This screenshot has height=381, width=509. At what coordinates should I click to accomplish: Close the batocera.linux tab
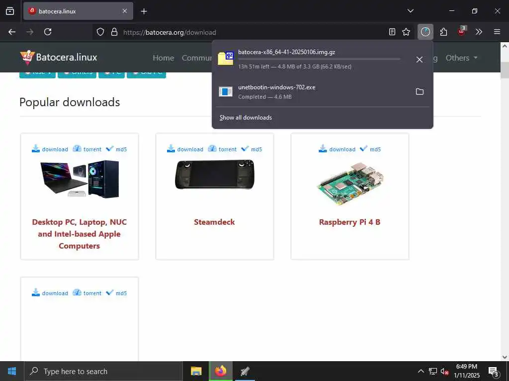[125, 11]
